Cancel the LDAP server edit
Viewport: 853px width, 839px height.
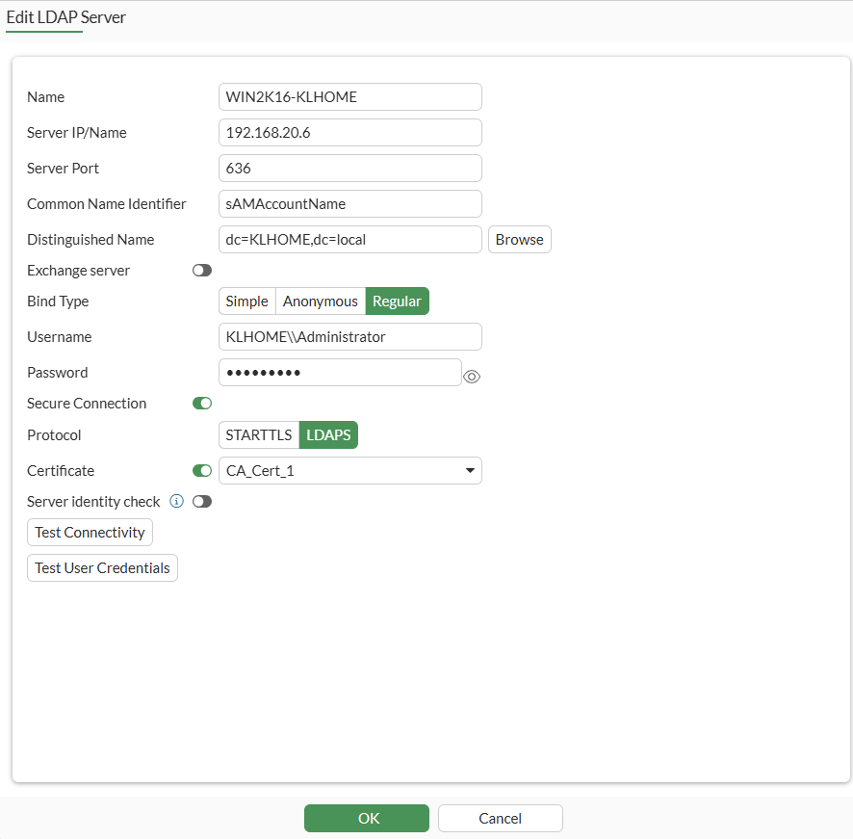[500, 818]
